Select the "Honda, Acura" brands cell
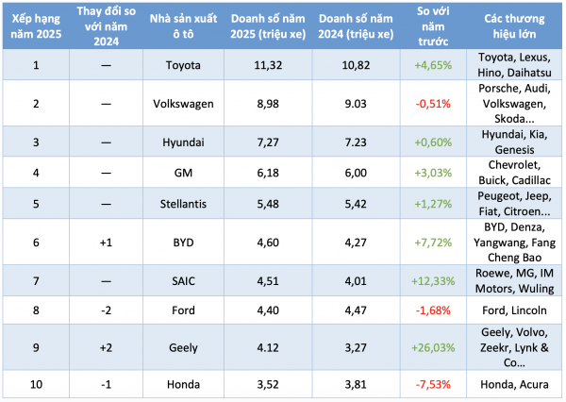Image resolution: width=566 pixels, height=402 pixels. [x=513, y=385]
